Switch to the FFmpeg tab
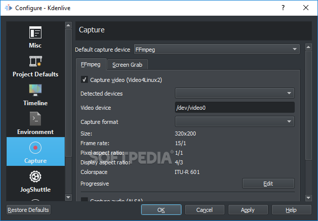 point(91,64)
